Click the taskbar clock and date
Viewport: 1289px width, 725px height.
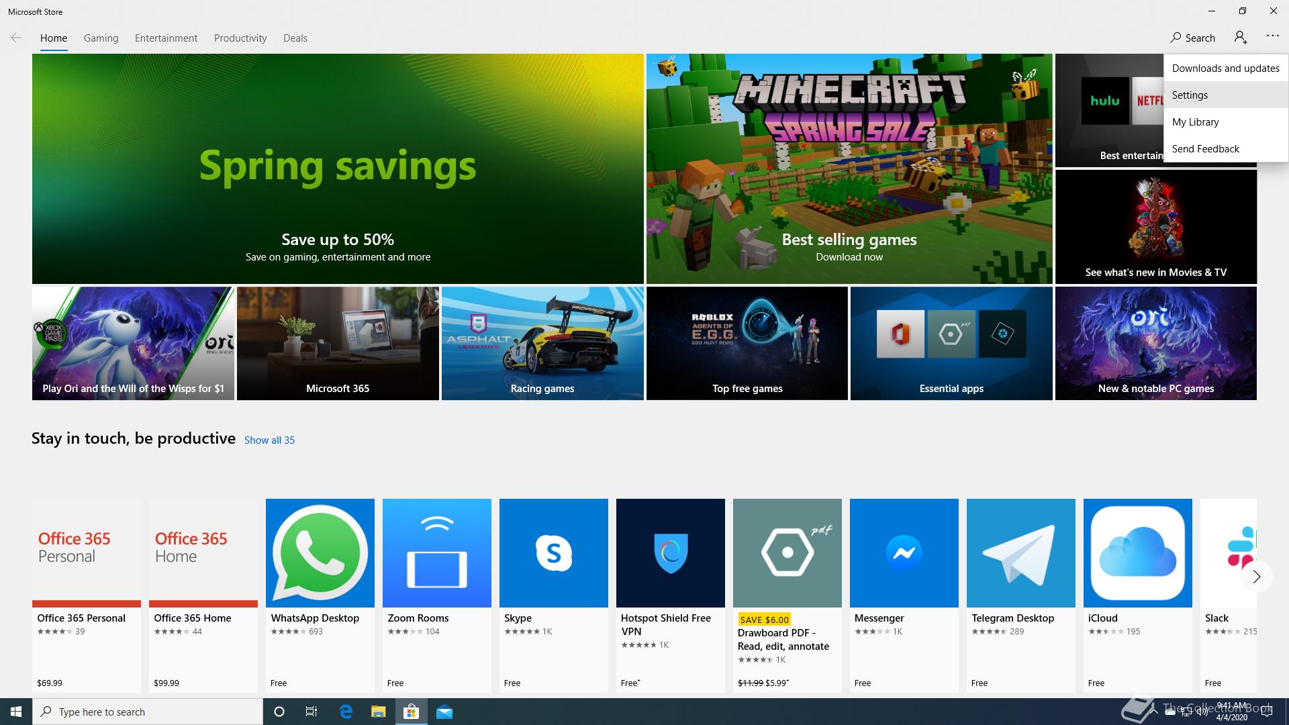point(1231,712)
